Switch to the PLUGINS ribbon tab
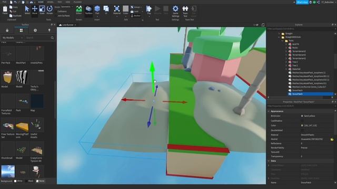 (77, 2)
